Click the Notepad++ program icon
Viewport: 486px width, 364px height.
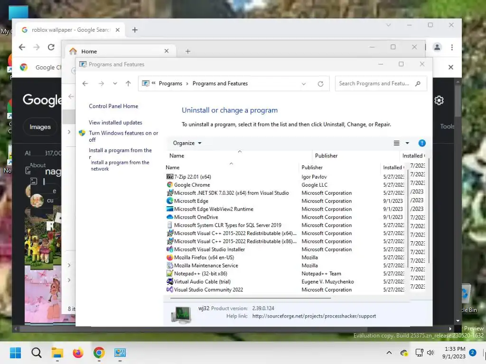pos(169,273)
